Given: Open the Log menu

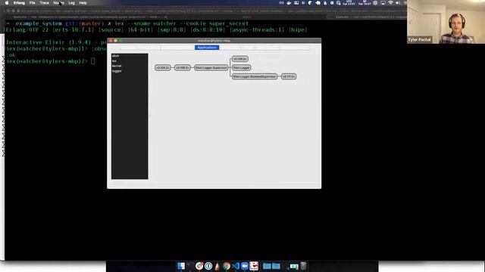Looking at the screenshot, I should [71, 3].
